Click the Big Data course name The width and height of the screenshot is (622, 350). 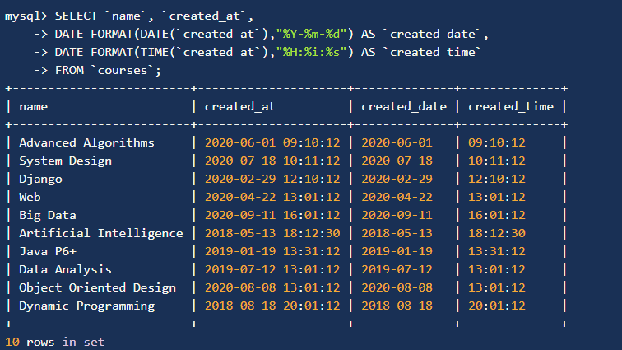point(48,215)
